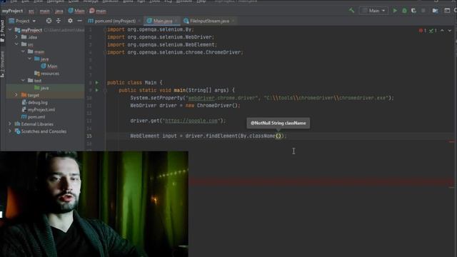Start debugging with the green bug icon

[405, 11]
